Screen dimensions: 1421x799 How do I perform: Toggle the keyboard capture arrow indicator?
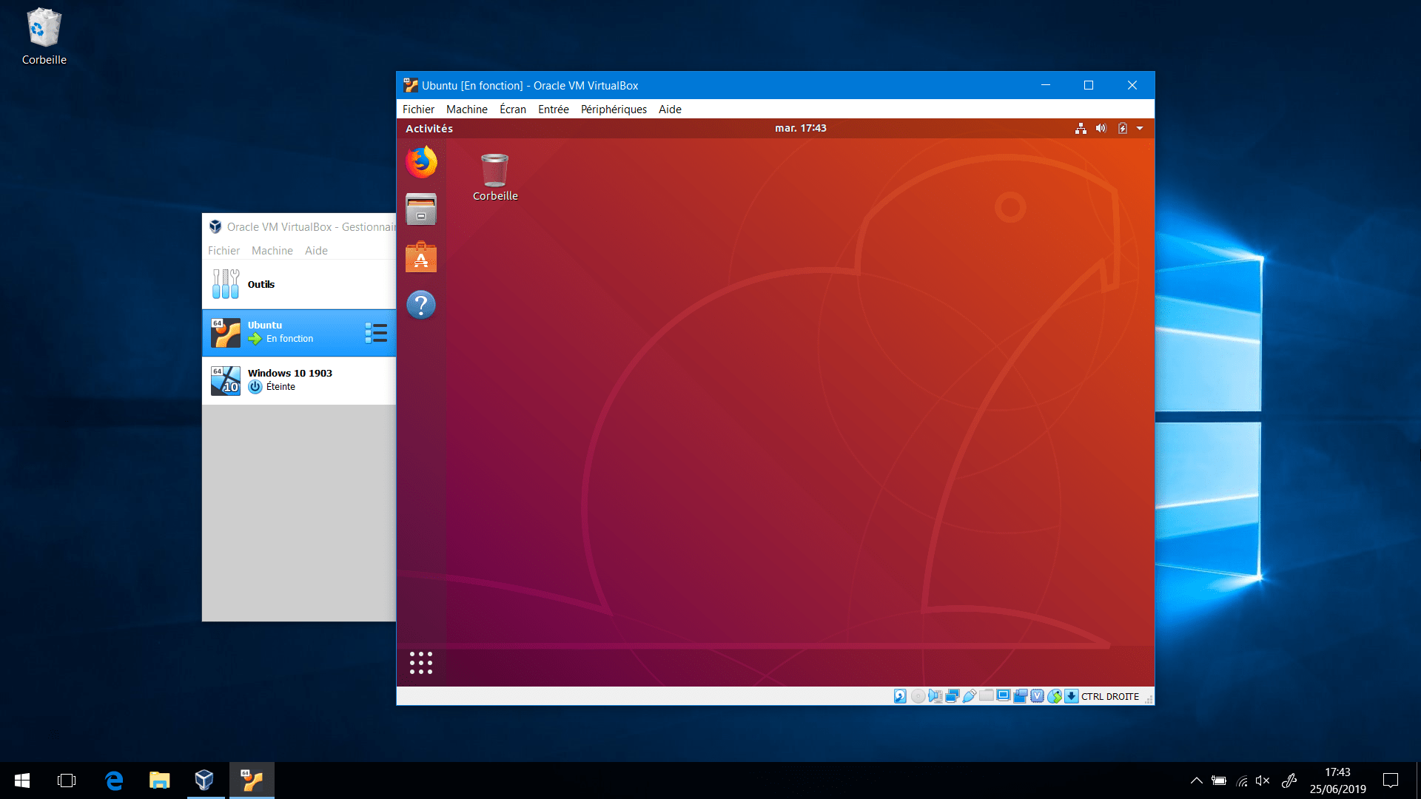(1071, 696)
